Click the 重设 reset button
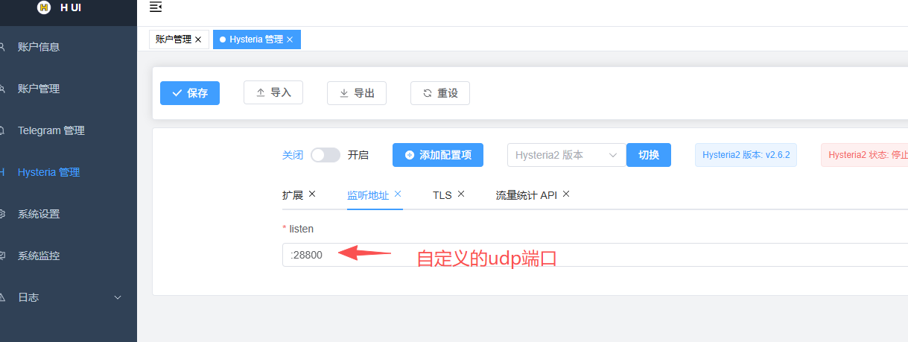This screenshot has height=342, width=908. (440, 93)
